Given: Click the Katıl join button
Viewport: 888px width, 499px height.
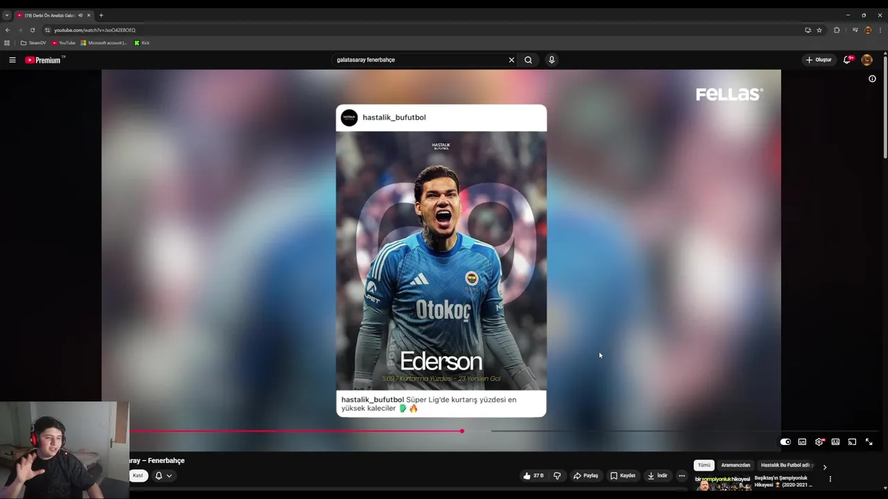Looking at the screenshot, I should tap(138, 476).
